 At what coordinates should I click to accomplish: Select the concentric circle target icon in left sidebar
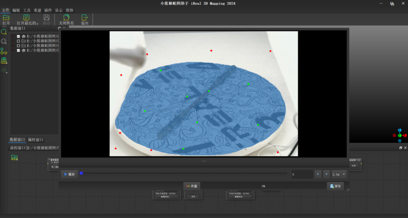point(4,70)
